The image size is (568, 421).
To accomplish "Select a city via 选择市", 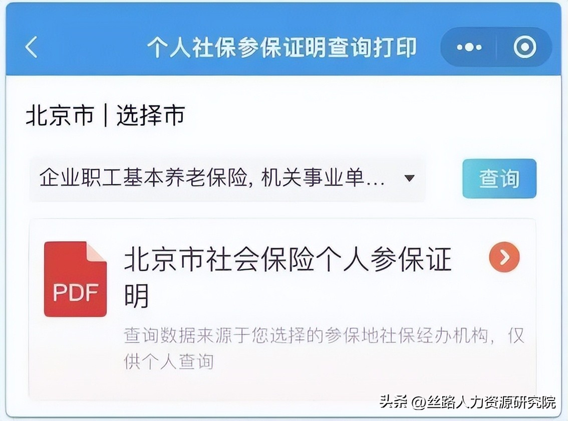I will (x=151, y=116).
